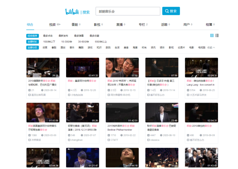Viewport: 238px width, 169px height.
Task: Open the 专栏 results tab
Action: pyautogui.click(x=142, y=24)
